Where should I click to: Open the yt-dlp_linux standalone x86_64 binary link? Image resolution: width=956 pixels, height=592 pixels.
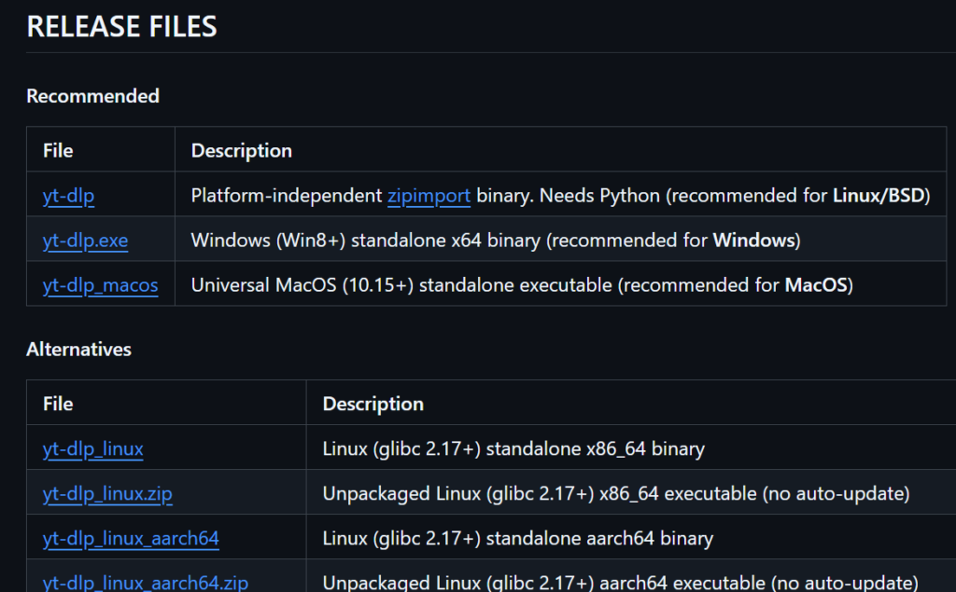tap(93, 448)
